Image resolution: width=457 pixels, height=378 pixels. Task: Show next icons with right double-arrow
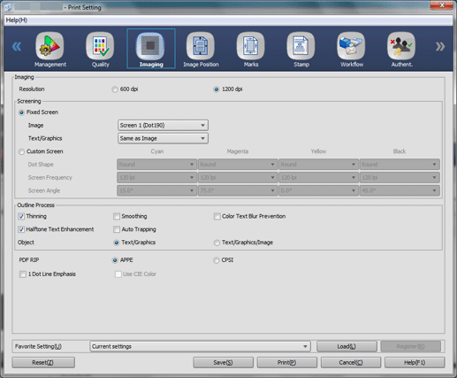coord(440,46)
